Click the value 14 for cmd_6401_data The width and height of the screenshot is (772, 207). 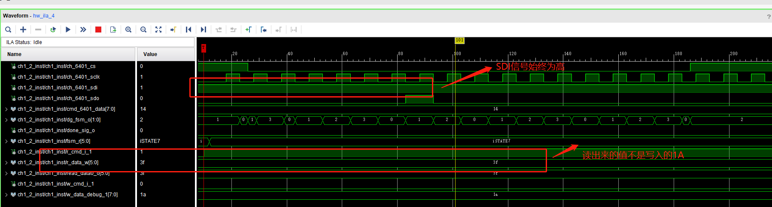pyautogui.click(x=143, y=109)
